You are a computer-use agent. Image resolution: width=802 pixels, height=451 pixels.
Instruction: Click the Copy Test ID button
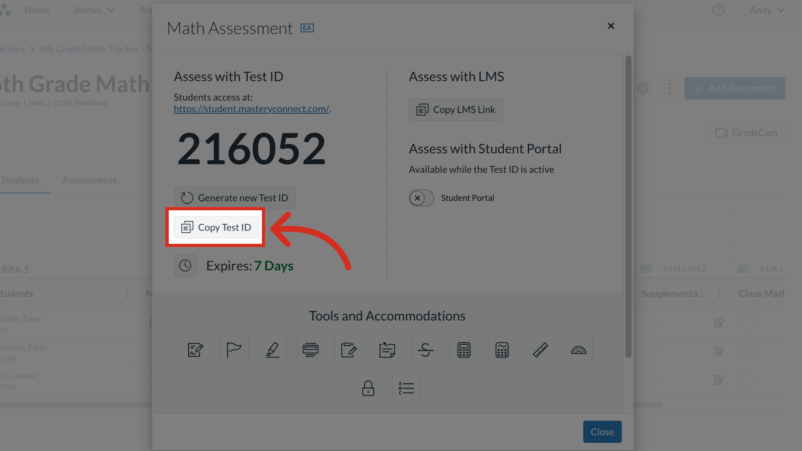[216, 227]
